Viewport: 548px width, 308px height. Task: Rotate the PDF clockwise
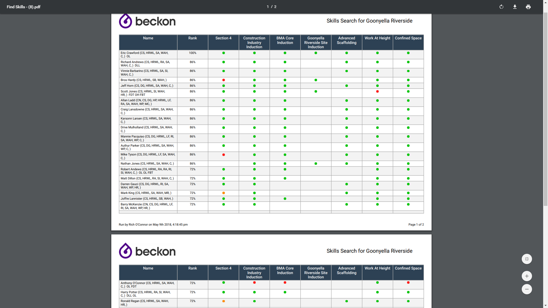(501, 7)
